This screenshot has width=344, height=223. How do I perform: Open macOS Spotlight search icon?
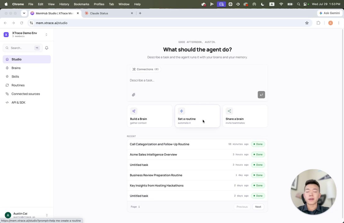[298, 4]
